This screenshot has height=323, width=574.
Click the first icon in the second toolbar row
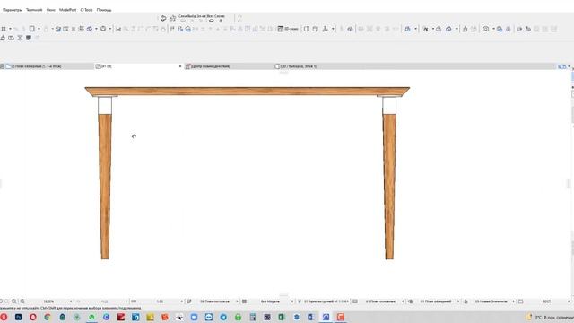3,38
